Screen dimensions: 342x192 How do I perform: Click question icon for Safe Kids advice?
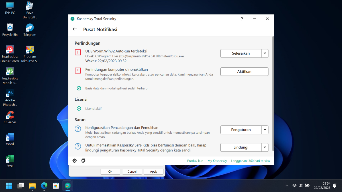pos(78,146)
